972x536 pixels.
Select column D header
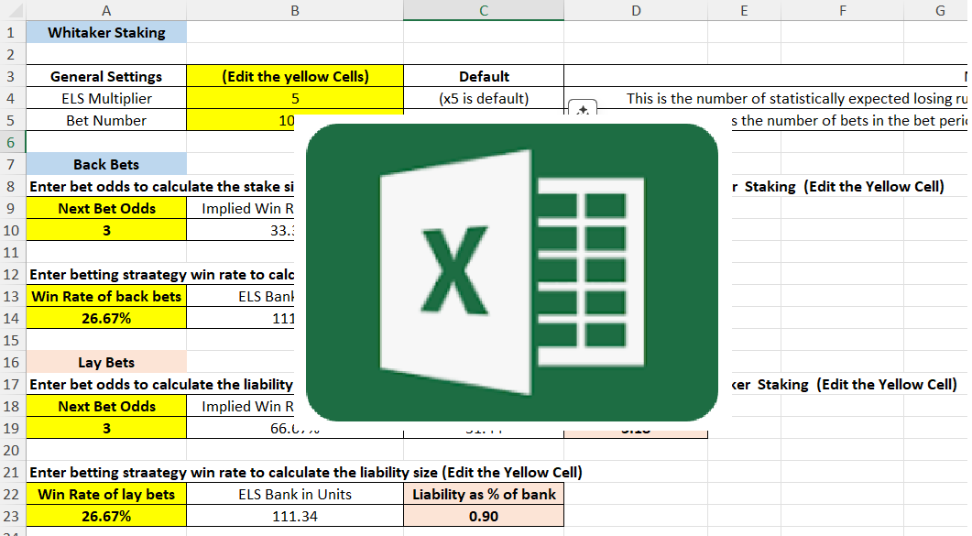click(636, 10)
